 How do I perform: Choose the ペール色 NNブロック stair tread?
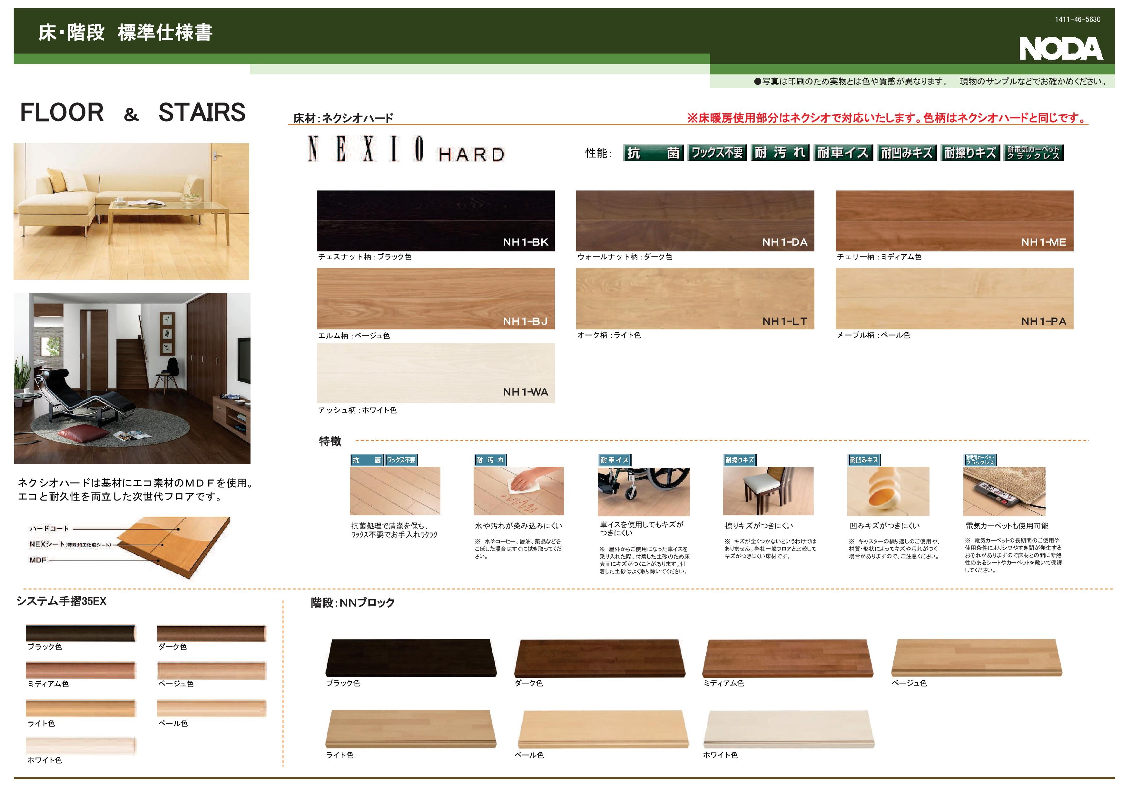tap(604, 730)
